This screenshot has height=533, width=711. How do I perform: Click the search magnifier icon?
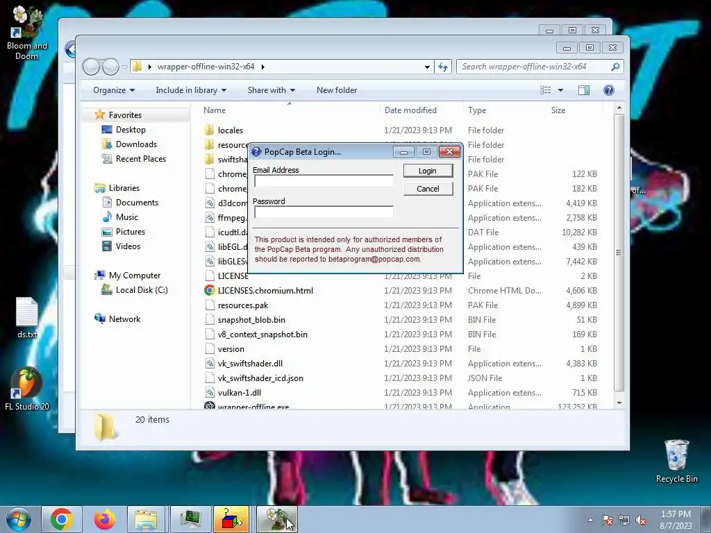(x=615, y=67)
